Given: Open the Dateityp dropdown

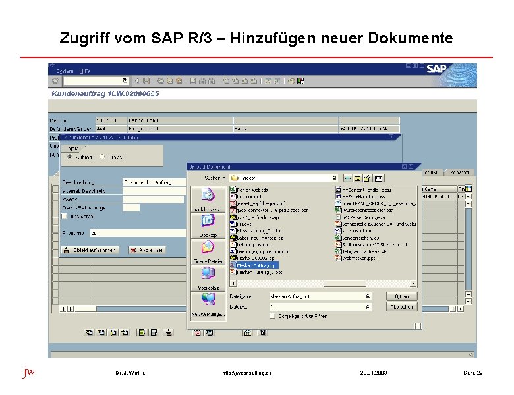Looking at the screenshot, I should click(368, 307).
